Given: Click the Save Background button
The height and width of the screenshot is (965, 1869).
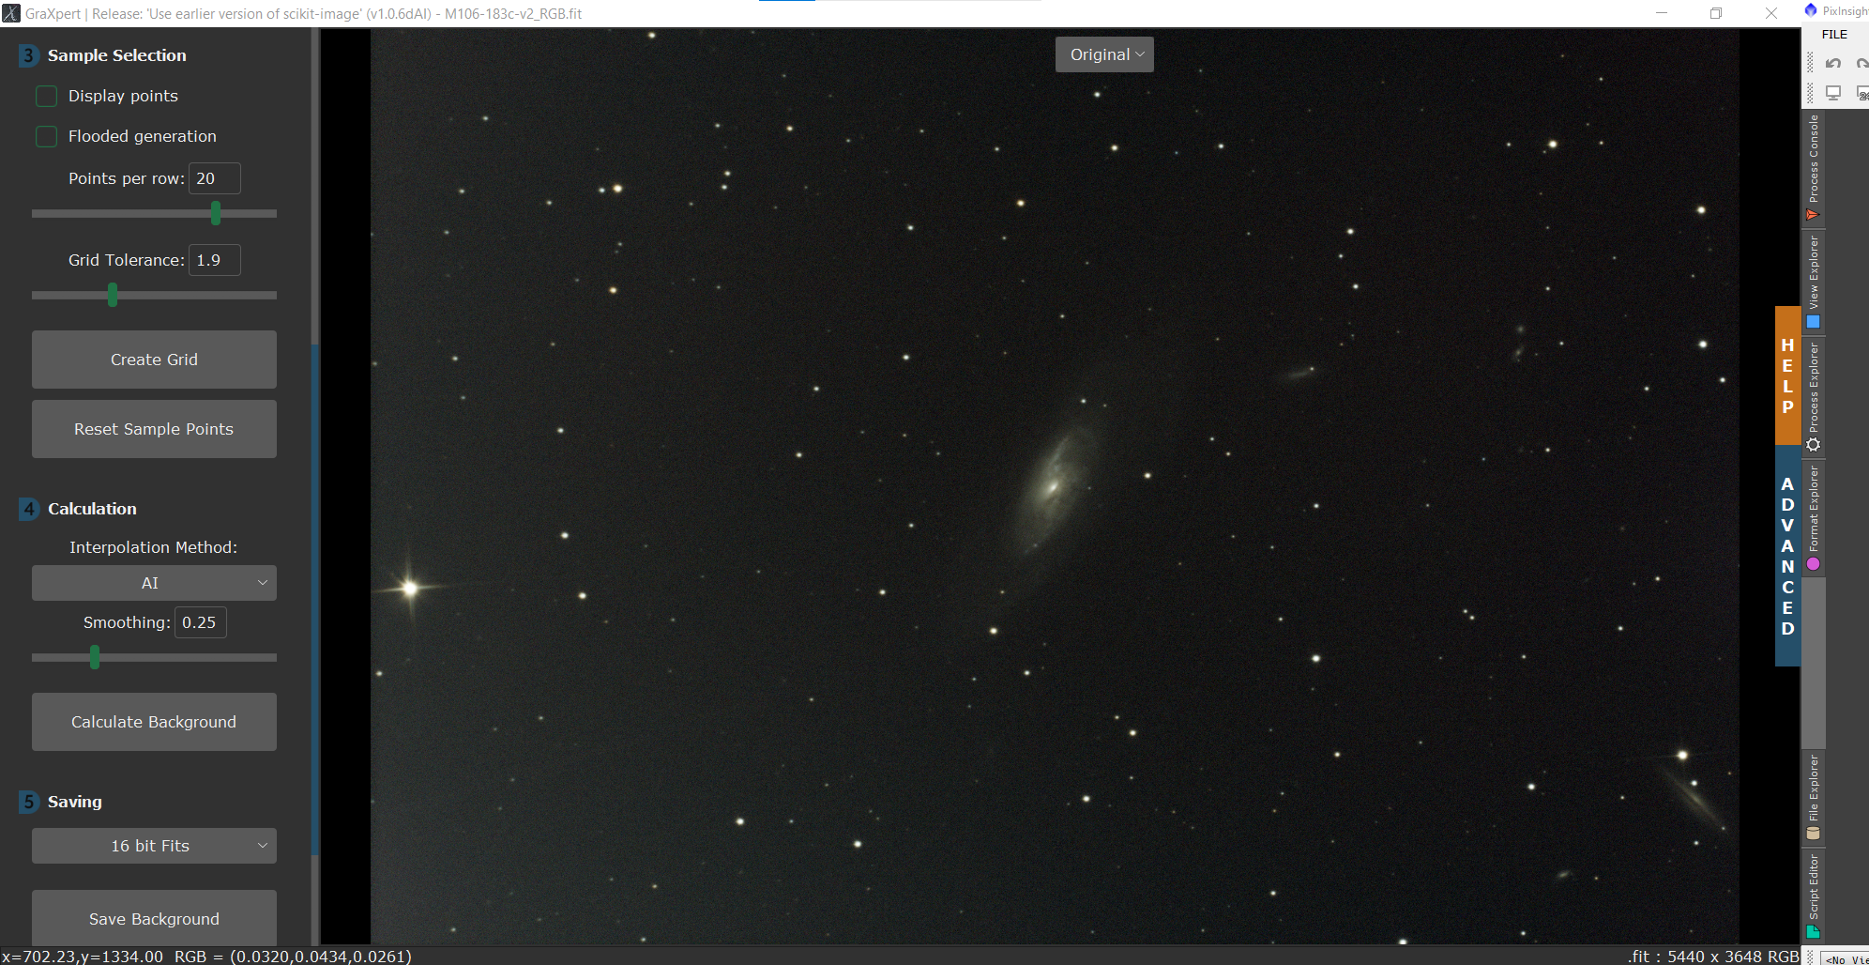Looking at the screenshot, I should [x=154, y=918].
